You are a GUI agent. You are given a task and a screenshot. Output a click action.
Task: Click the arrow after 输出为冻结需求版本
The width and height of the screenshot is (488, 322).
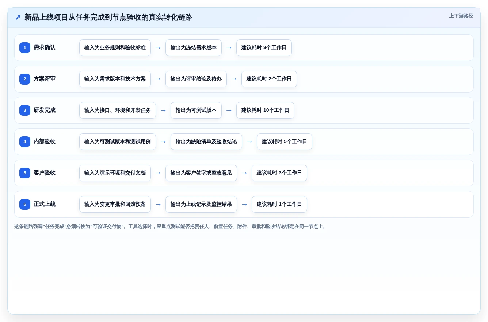229,48
